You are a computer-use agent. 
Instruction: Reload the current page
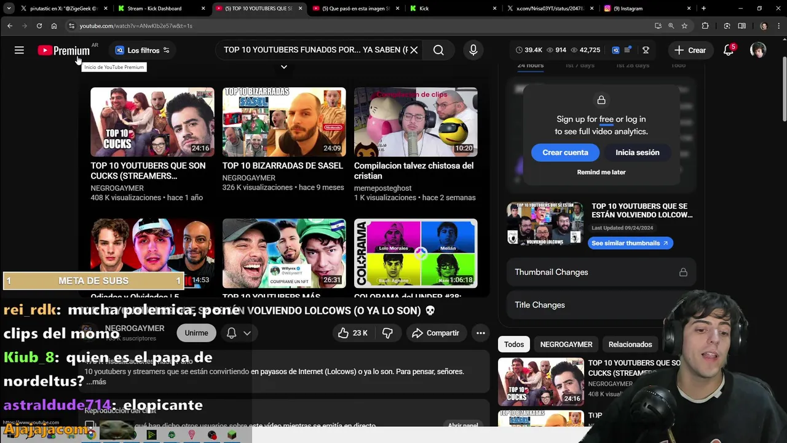[39, 26]
